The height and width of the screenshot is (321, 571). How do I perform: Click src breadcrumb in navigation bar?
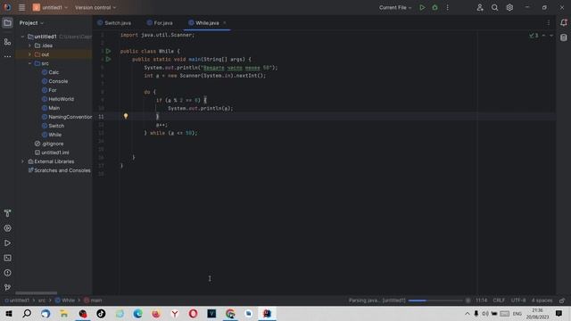42,300
